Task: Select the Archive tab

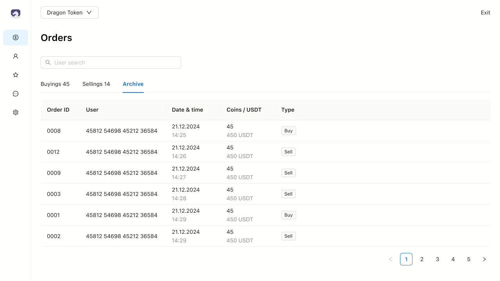Action: pyautogui.click(x=133, y=84)
